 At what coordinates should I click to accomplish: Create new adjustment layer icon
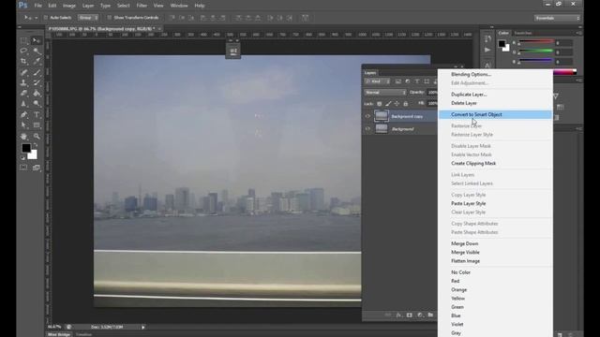tap(420, 315)
